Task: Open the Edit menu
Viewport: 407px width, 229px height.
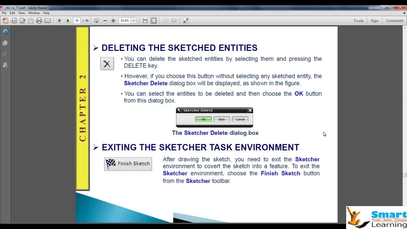Action: click(x=12, y=13)
